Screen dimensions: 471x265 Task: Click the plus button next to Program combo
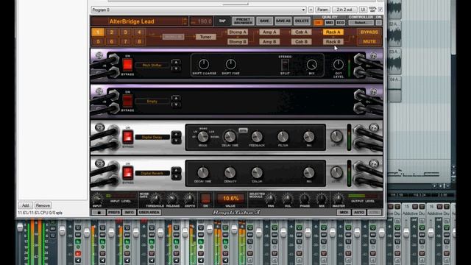pos(311,10)
